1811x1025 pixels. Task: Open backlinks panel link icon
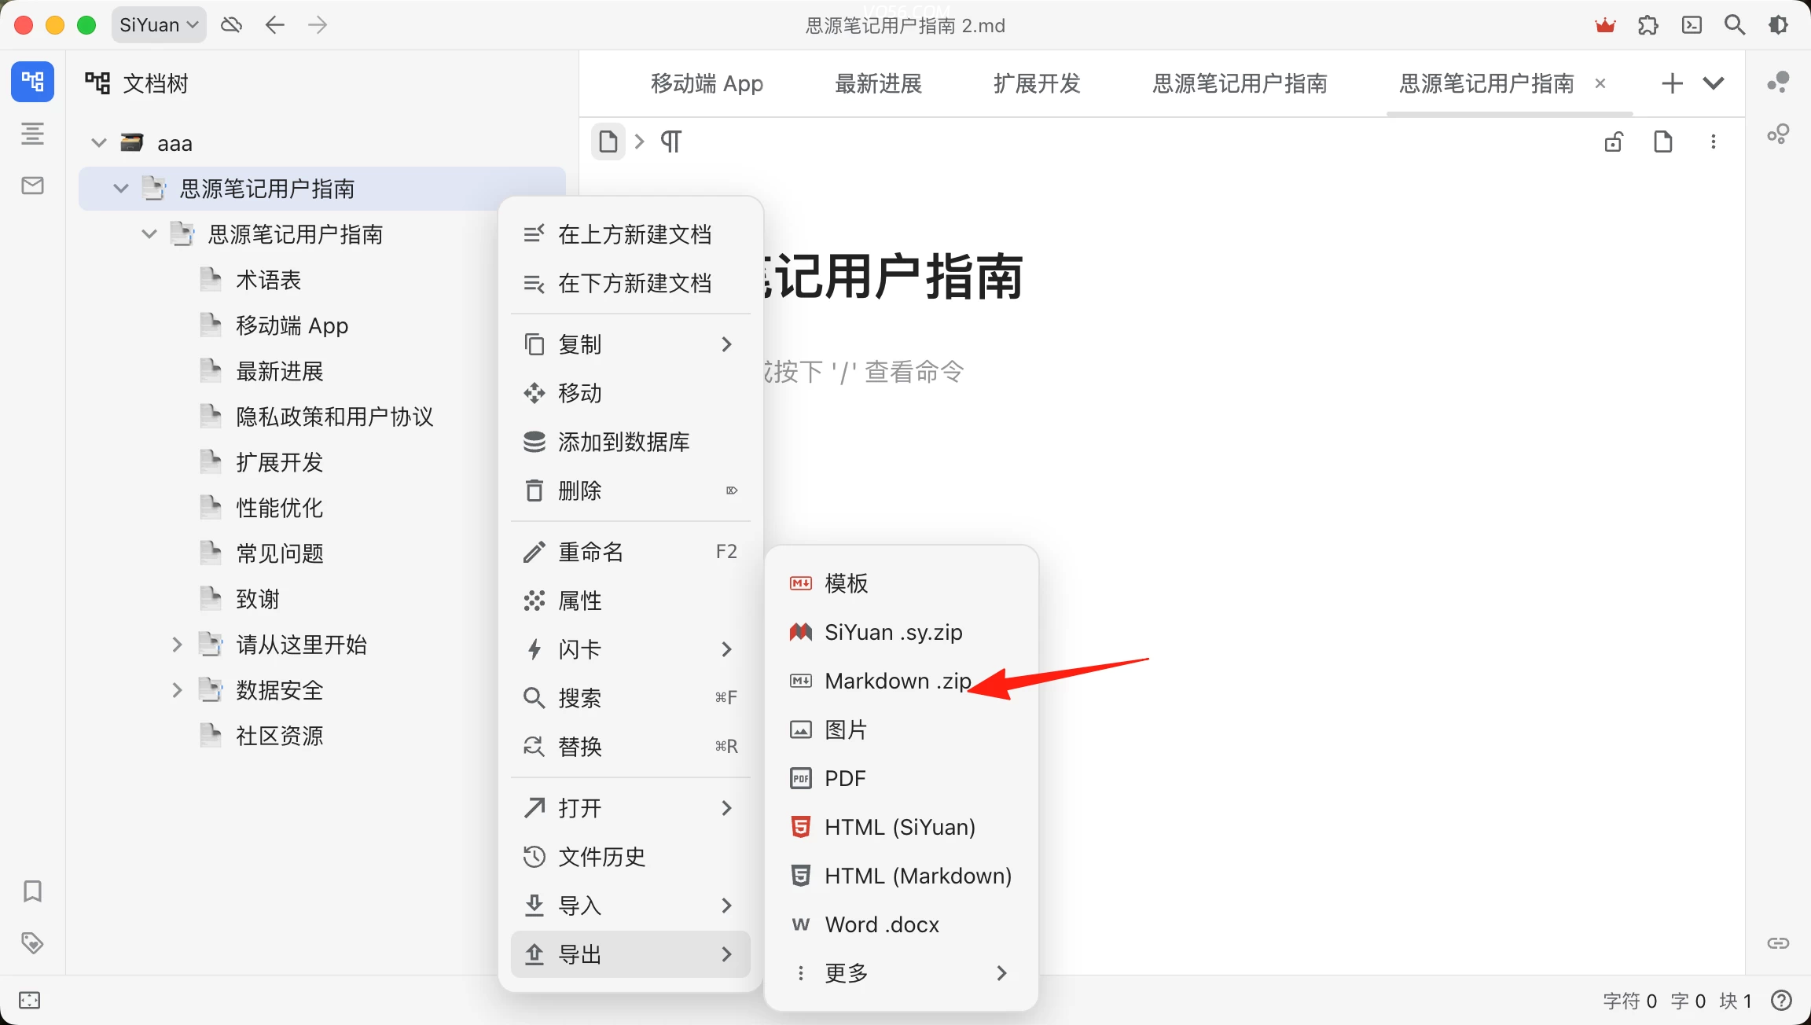(x=1778, y=942)
